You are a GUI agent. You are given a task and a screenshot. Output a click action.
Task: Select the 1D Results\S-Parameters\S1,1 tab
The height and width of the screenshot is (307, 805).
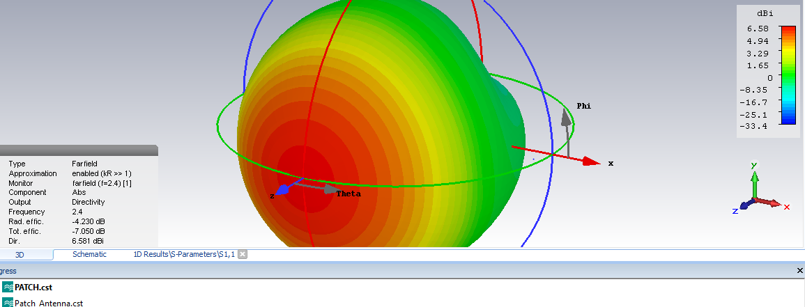pos(185,254)
